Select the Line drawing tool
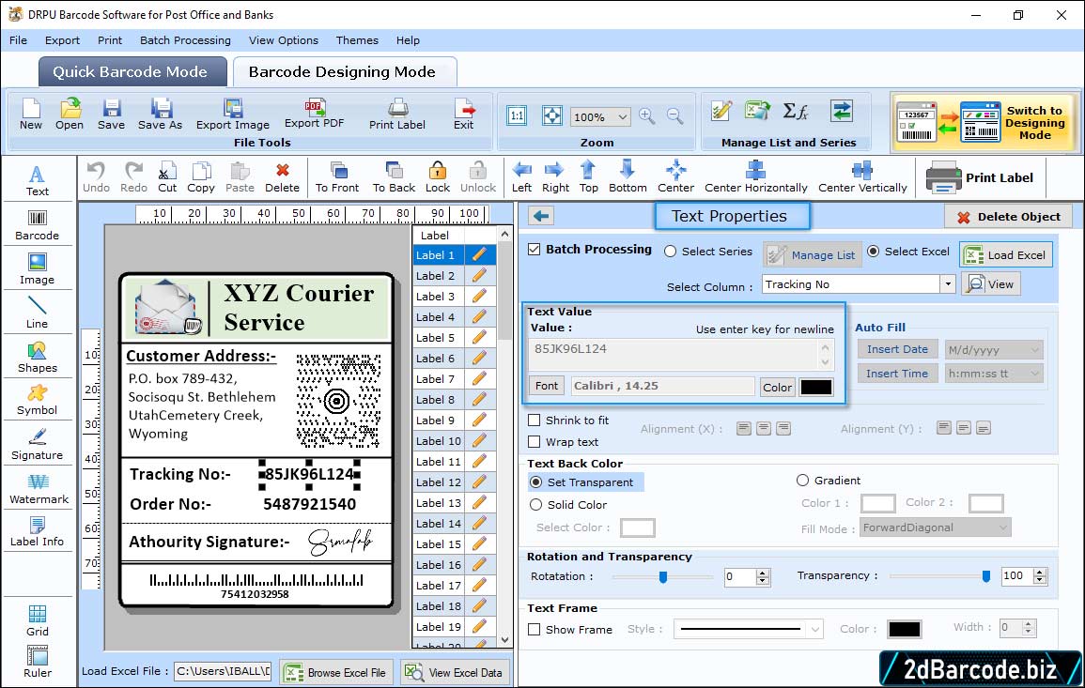The height and width of the screenshot is (688, 1085). pos(38,313)
